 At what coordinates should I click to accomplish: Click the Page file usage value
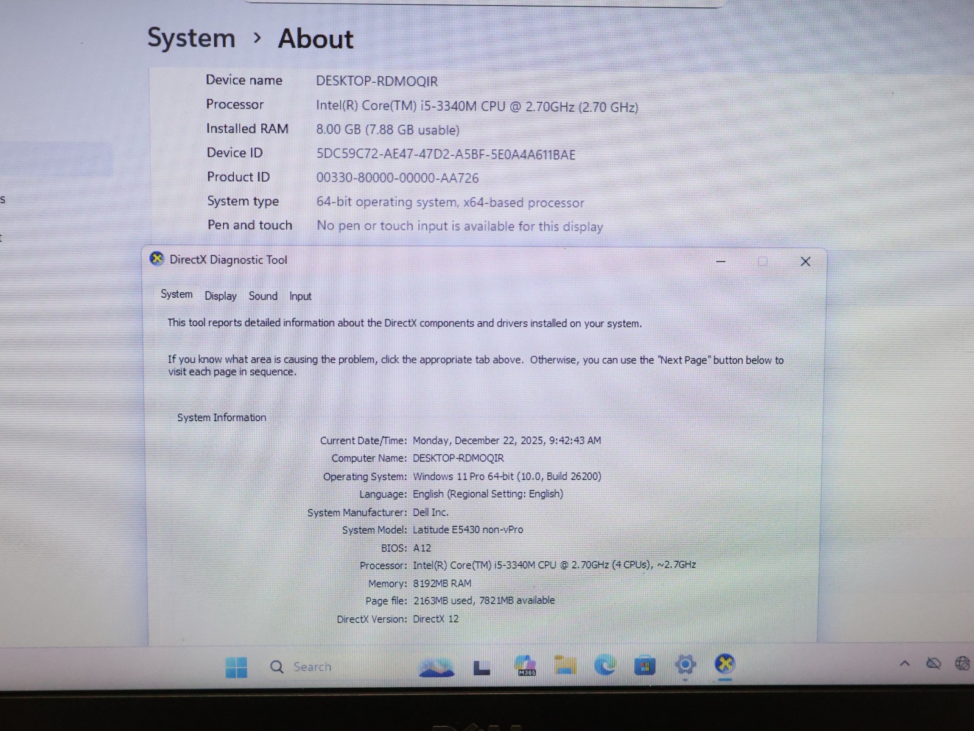(x=484, y=600)
